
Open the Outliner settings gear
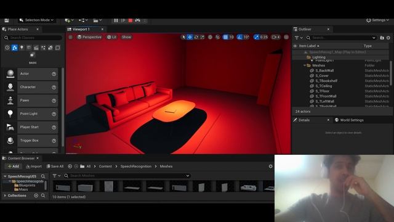pos(388,38)
